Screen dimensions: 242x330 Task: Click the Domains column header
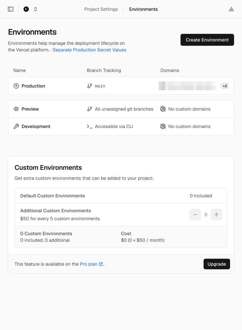(x=170, y=70)
